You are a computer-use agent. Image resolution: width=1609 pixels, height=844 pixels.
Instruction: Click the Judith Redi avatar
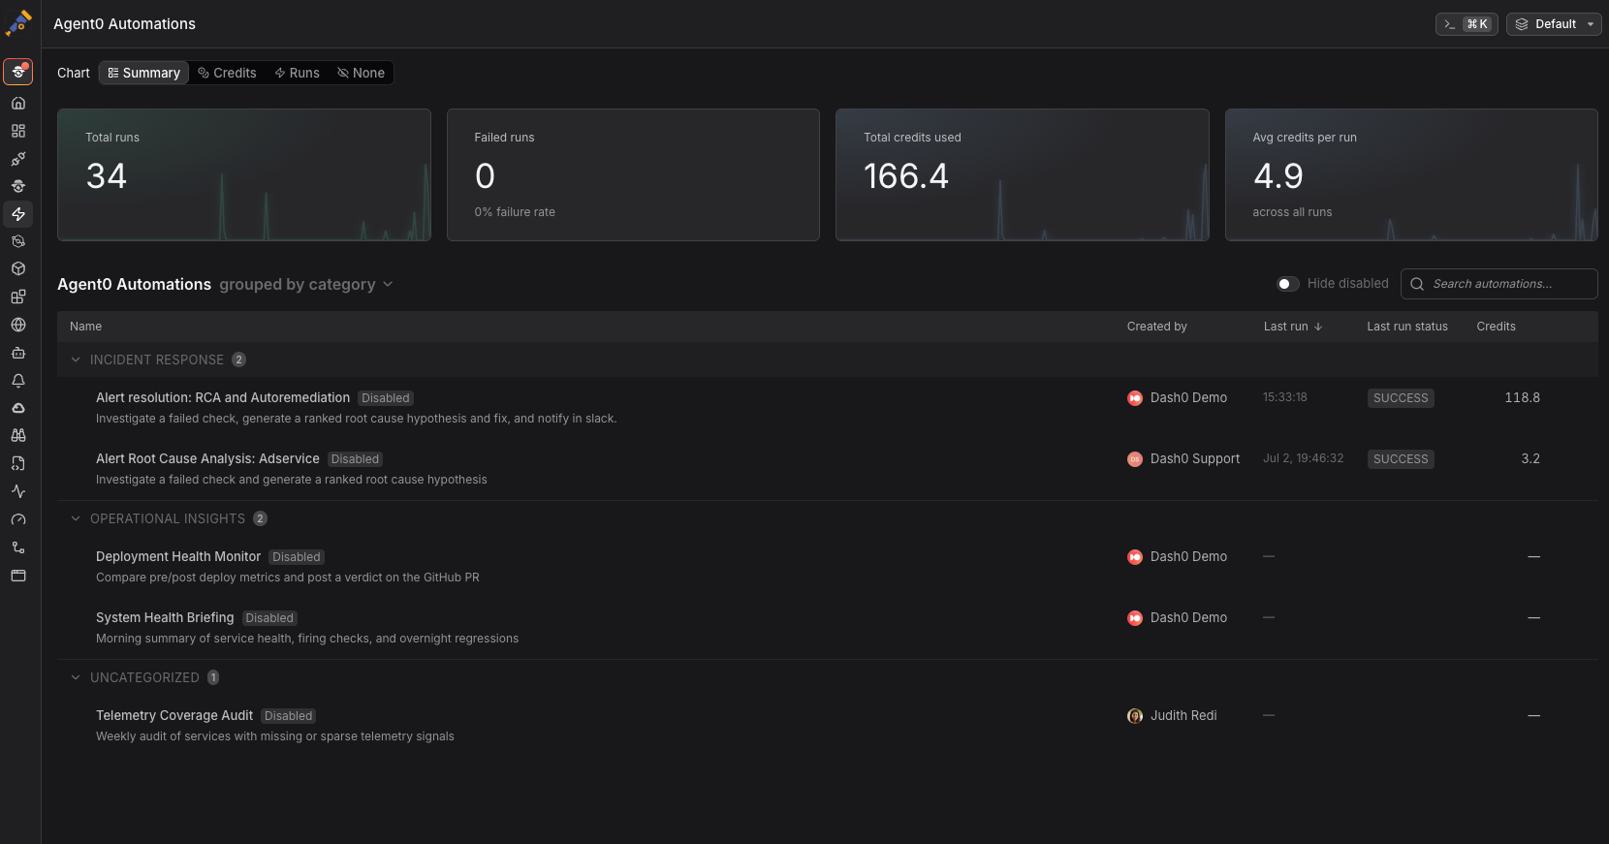coord(1135,716)
